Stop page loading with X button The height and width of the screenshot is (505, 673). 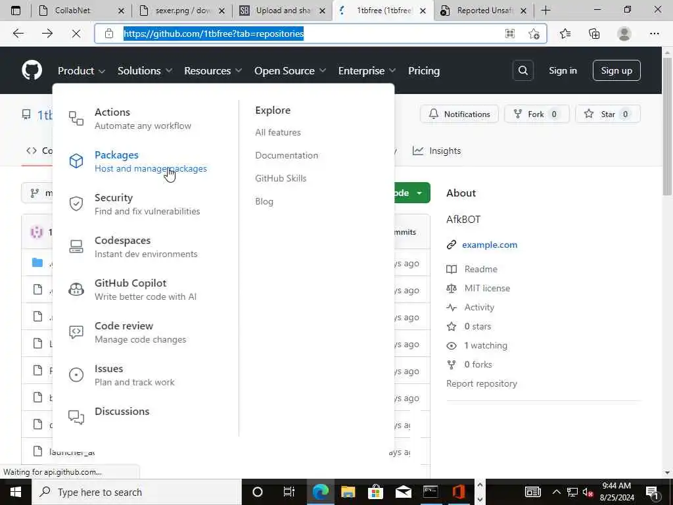(76, 34)
